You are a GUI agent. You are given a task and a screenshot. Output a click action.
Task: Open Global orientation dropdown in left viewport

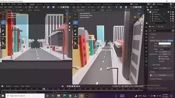point(20,7)
